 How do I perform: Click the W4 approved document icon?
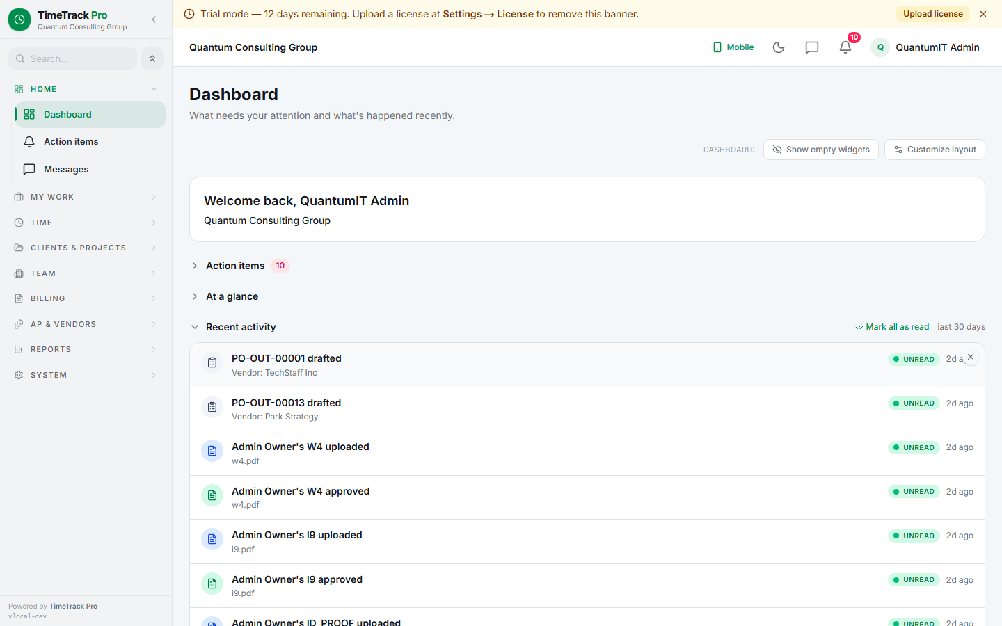coord(212,495)
